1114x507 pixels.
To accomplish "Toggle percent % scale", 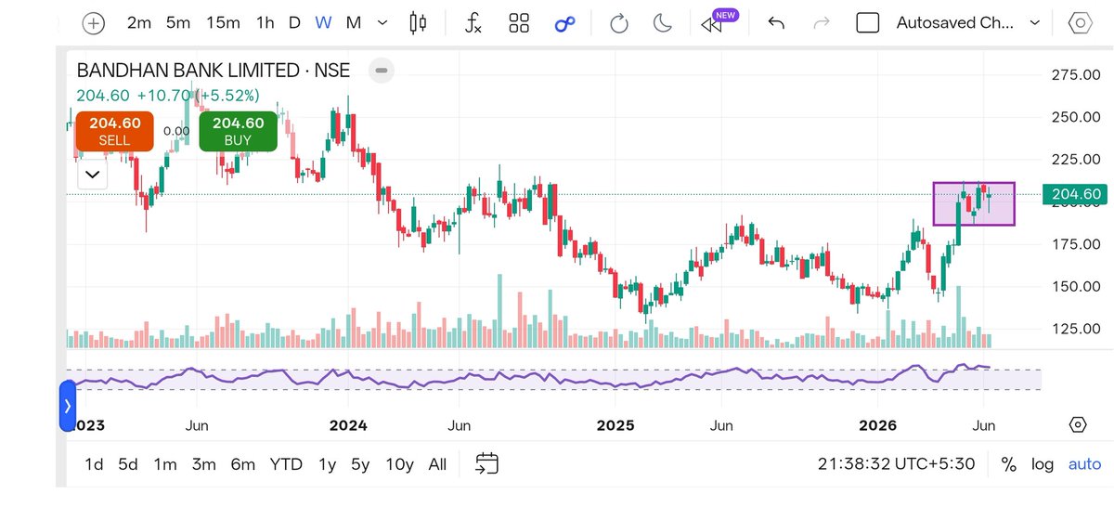I will (x=1009, y=463).
